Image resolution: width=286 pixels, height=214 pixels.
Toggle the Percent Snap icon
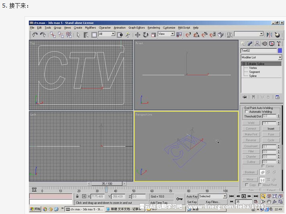tap(205, 35)
